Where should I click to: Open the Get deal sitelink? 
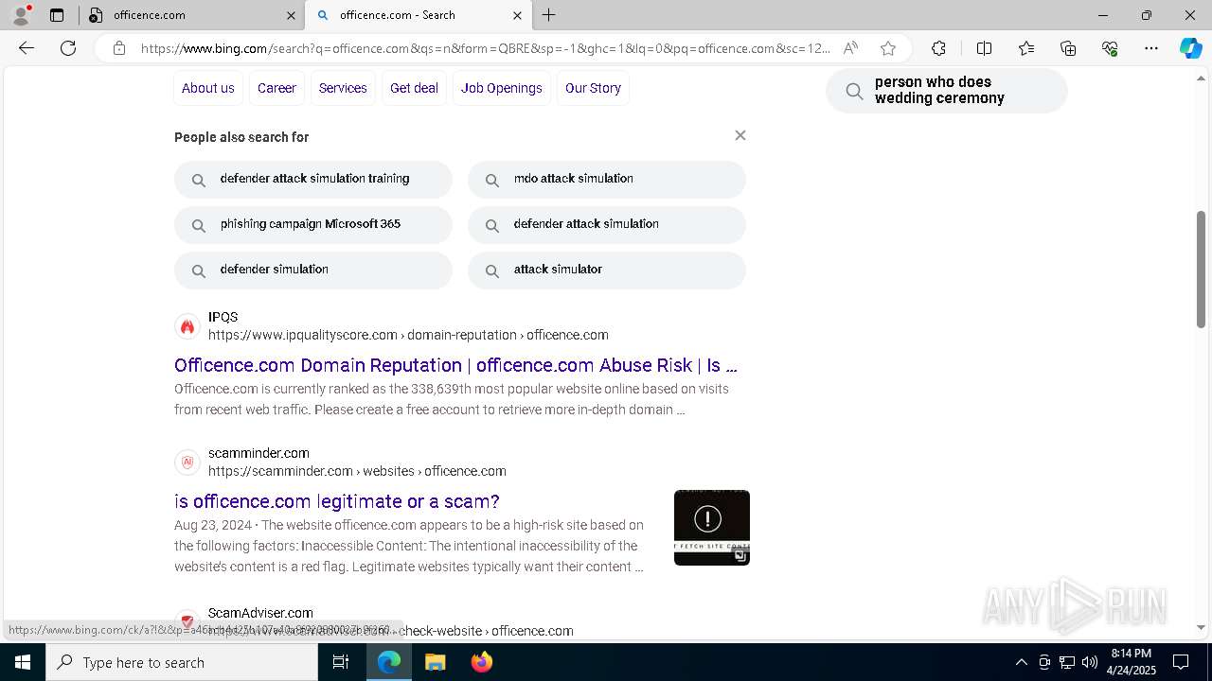click(414, 88)
